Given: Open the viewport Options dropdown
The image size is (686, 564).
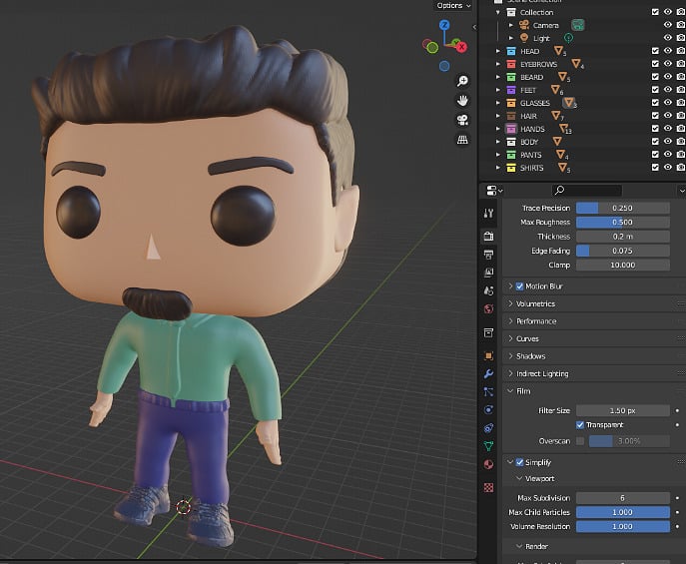Looking at the screenshot, I should tap(453, 5).
